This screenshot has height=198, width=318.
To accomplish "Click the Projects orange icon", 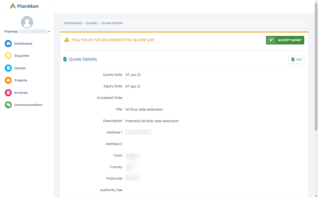I will 8,80.
